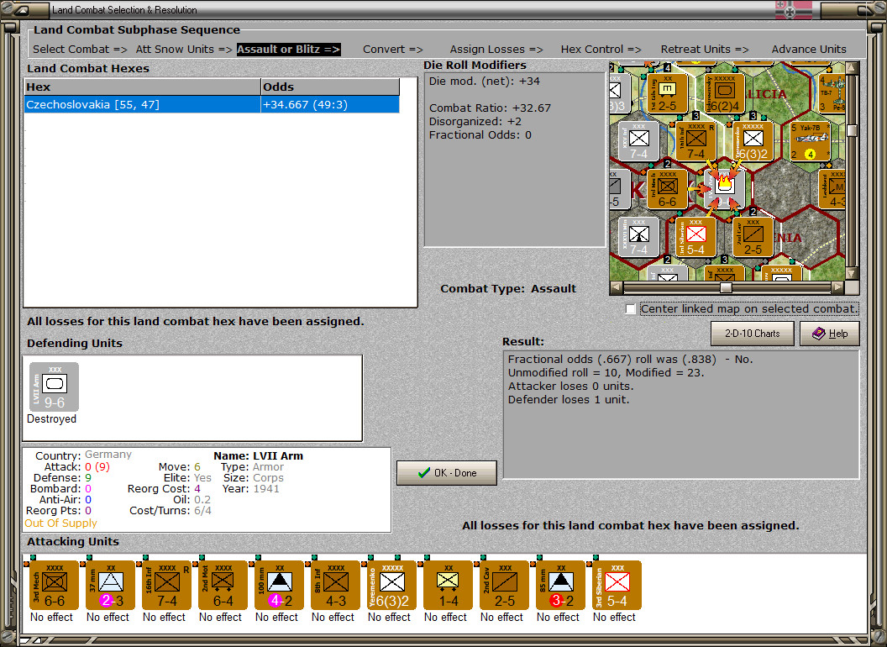Select the 8th Inf 4-3 attacking unit

pos(335,585)
